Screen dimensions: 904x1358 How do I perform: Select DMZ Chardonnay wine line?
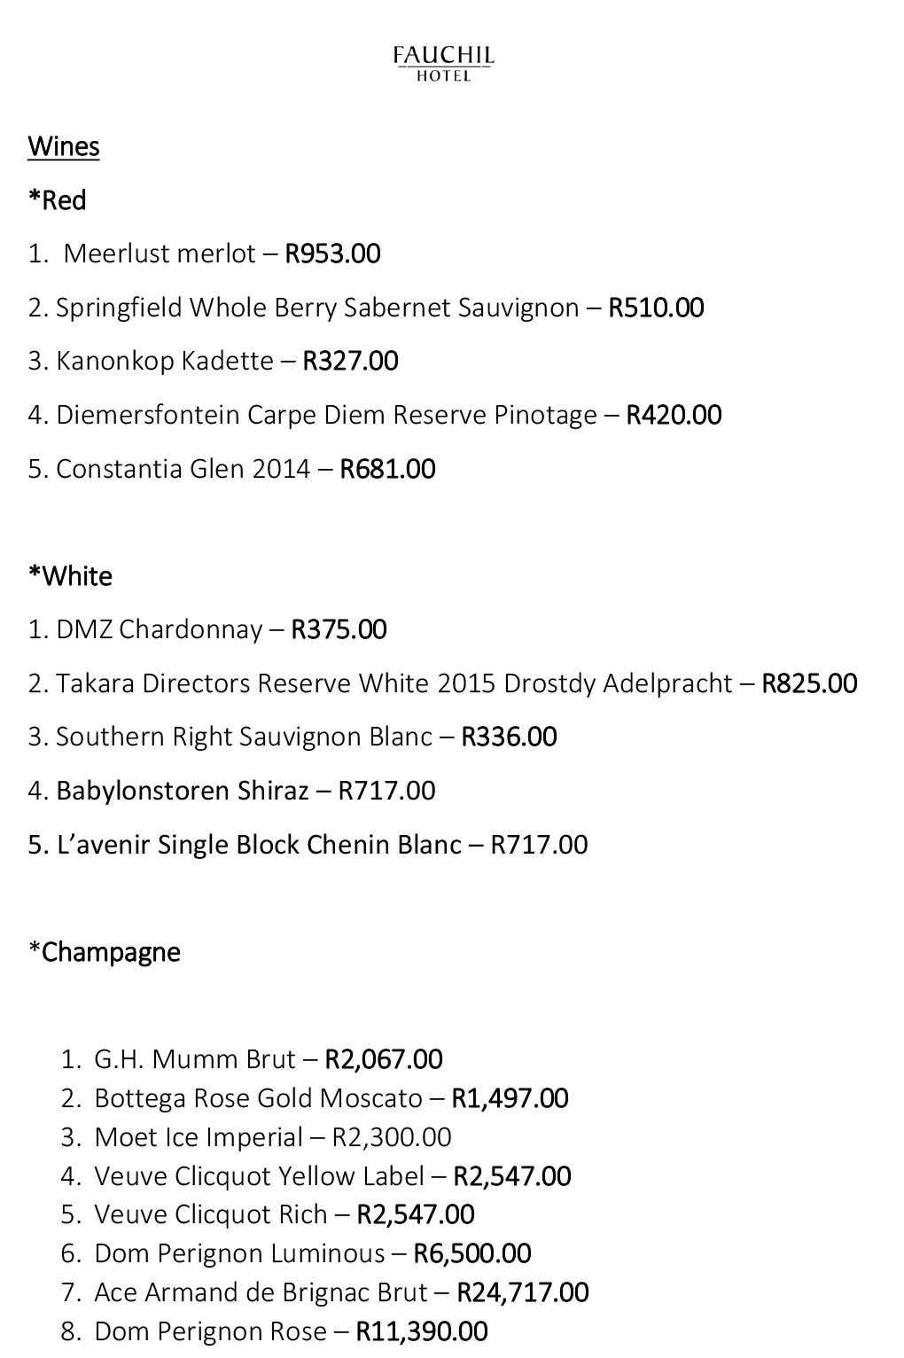207,629
